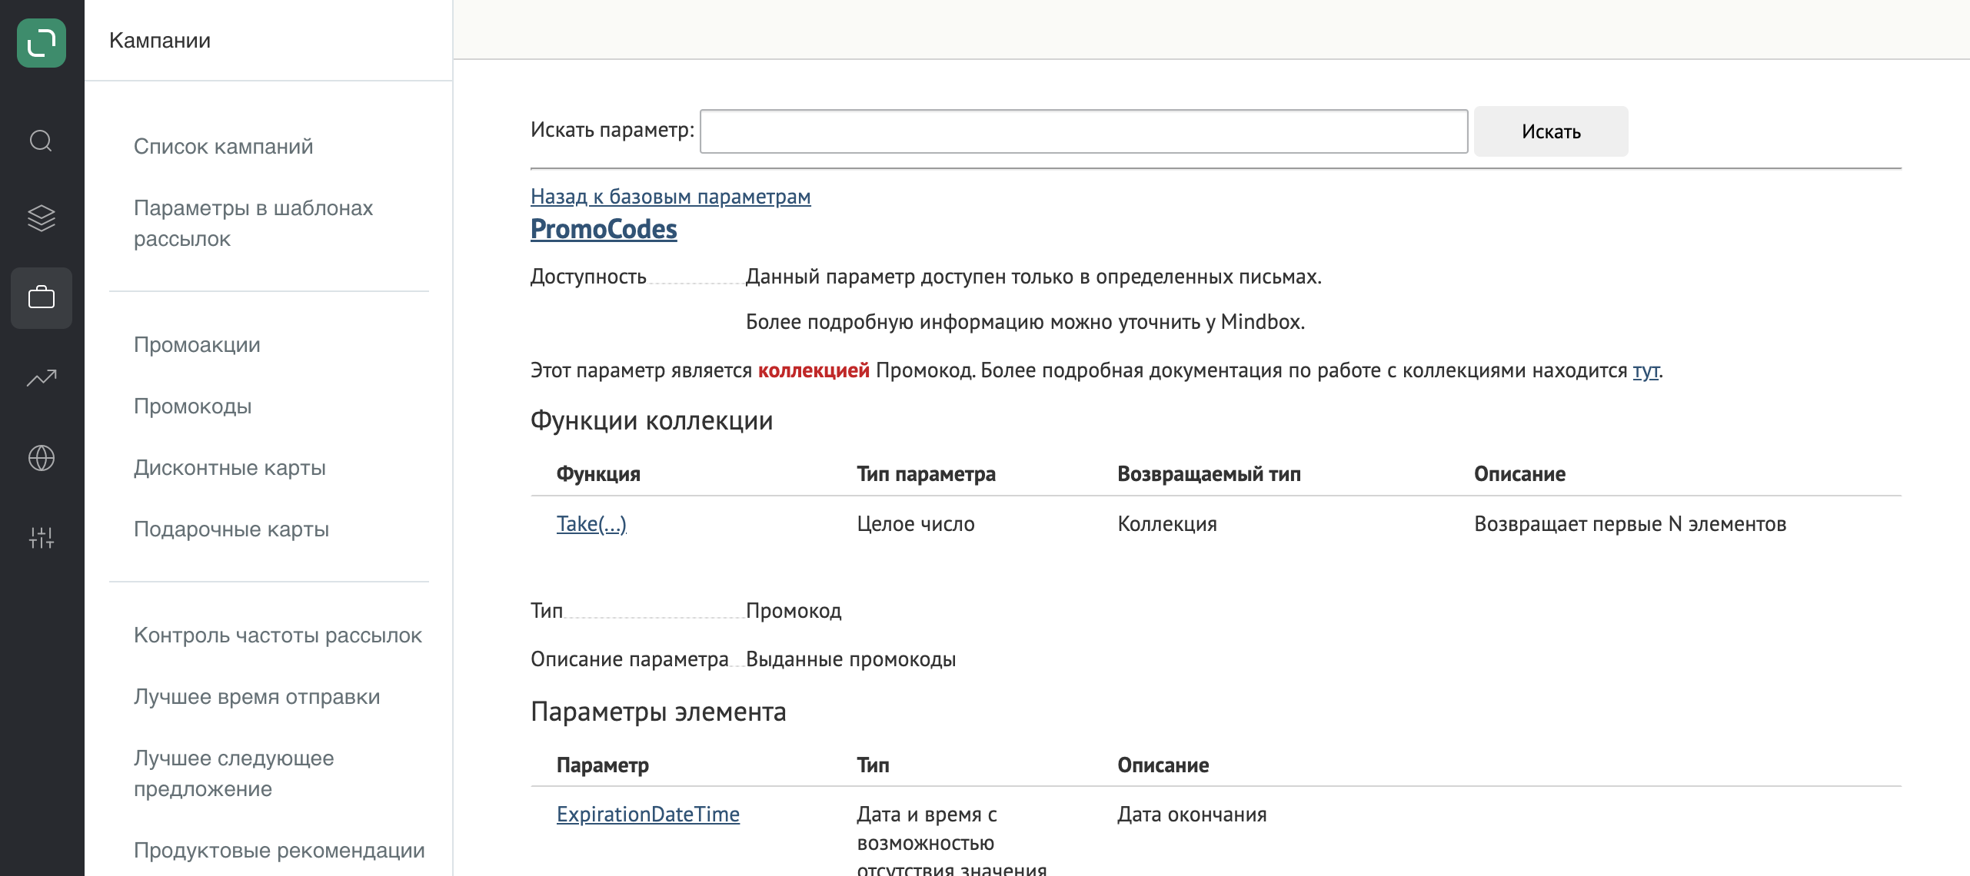Follow the Назад к базовым параметрам link
This screenshot has height=876, width=1970.
pos(671,197)
